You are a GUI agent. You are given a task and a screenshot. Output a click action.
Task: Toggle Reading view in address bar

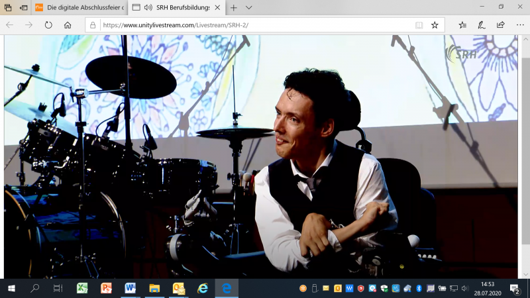click(x=419, y=25)
